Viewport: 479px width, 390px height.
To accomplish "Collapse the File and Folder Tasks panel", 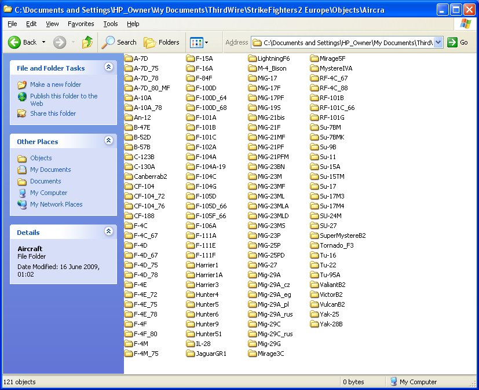I will tap(108, 67).
